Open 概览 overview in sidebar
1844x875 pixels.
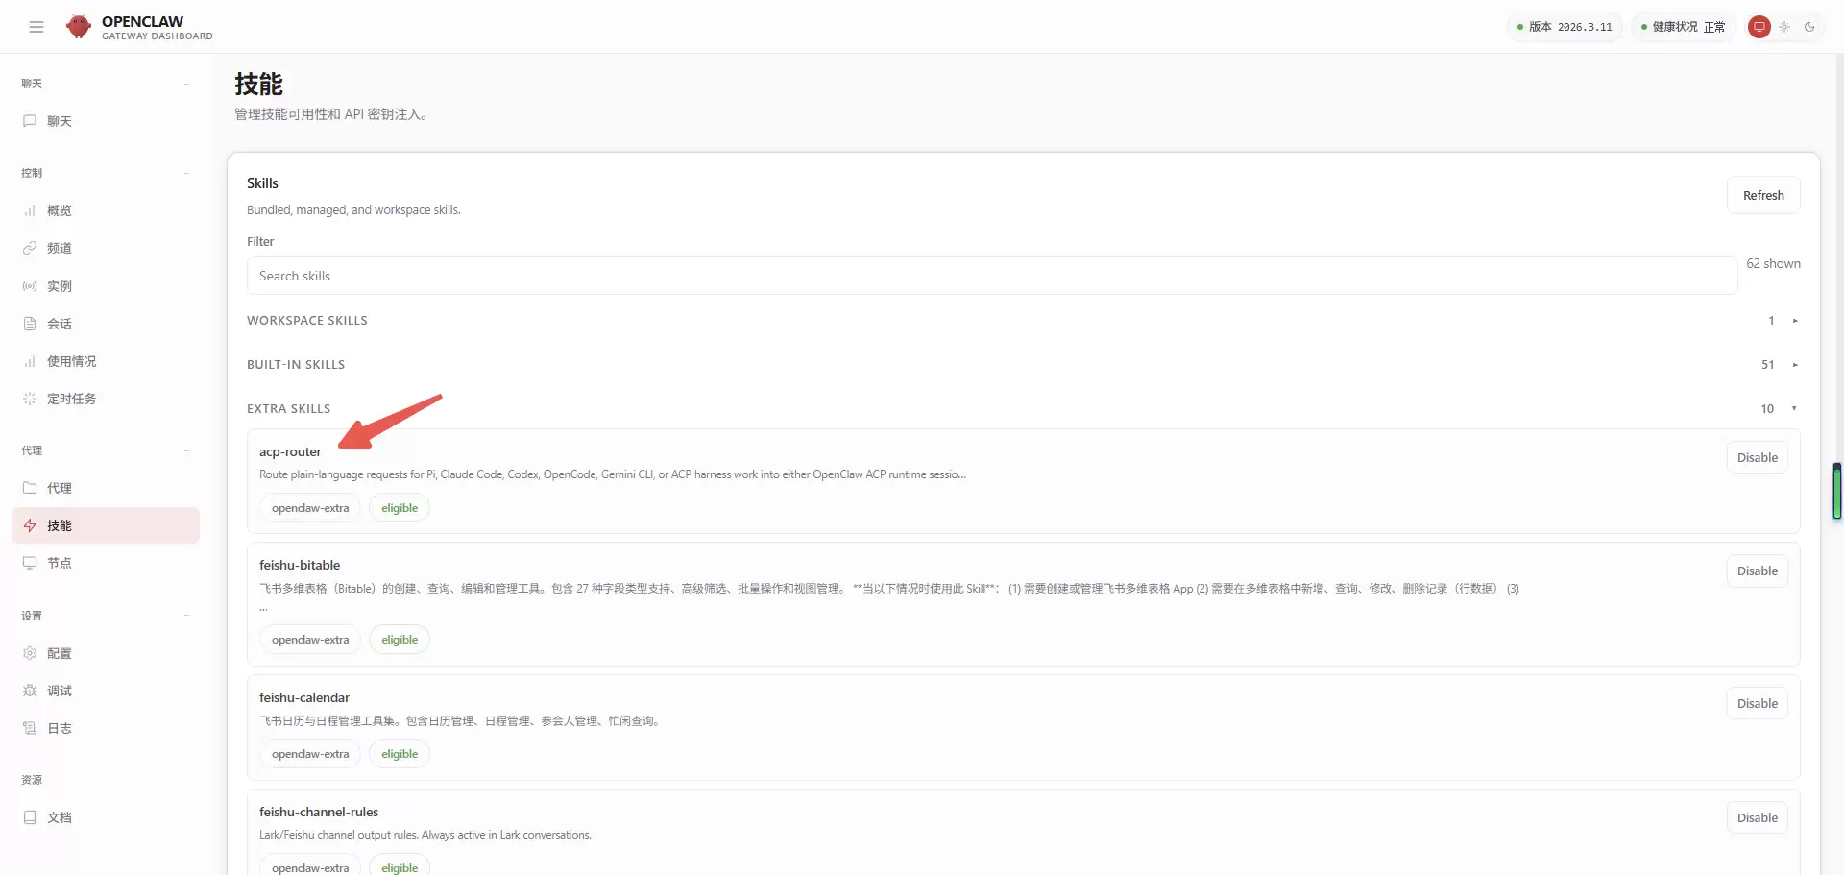60,210
